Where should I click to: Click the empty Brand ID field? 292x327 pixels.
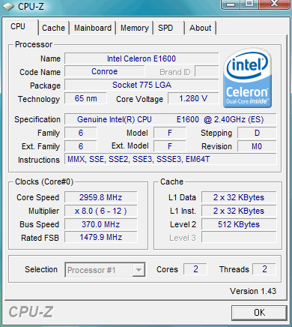pos(207,72)
